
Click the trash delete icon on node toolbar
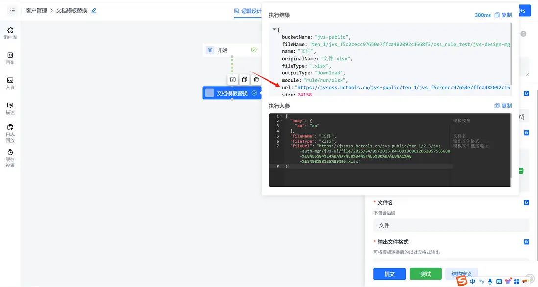pyautogui.click(x=256, y=79)
